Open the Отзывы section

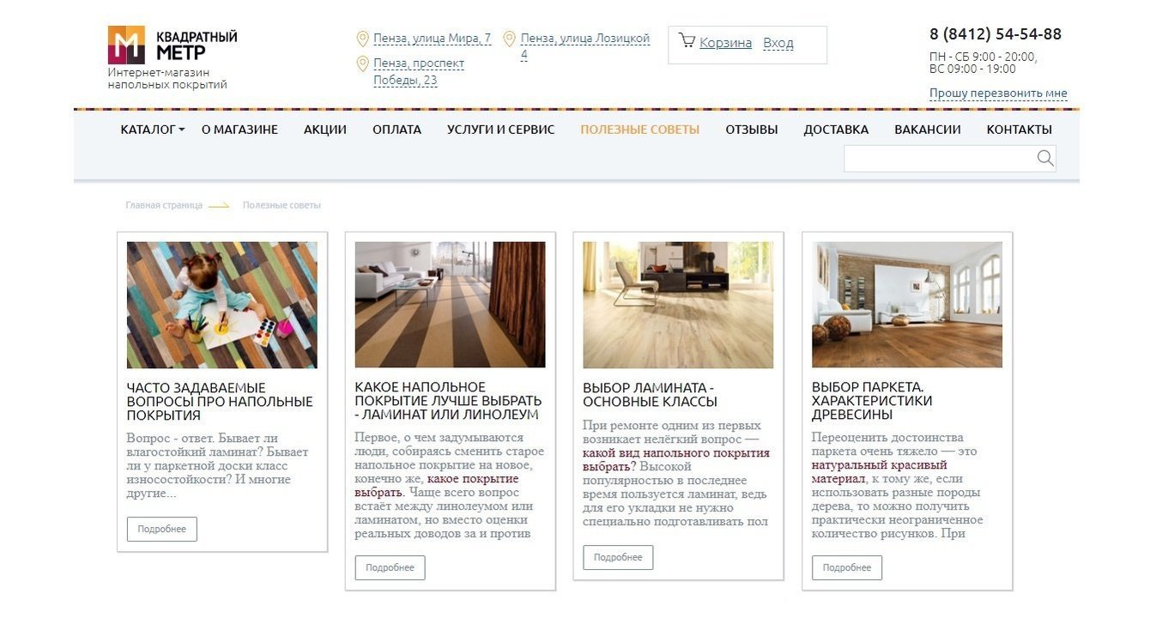(x=752, y=130)
